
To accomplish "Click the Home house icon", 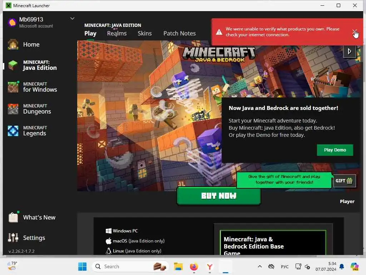I will 13,44.
